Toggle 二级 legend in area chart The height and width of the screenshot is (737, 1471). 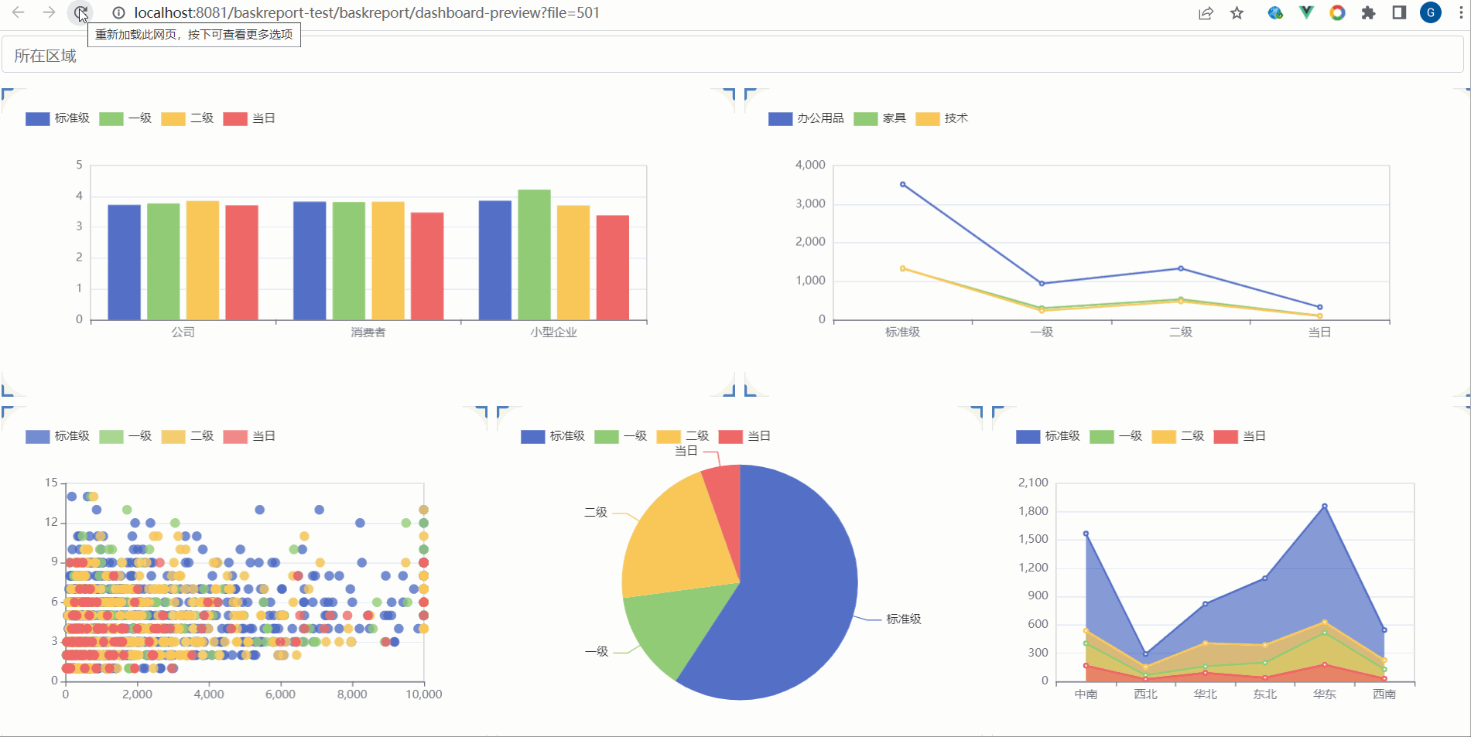[1178, 436]
